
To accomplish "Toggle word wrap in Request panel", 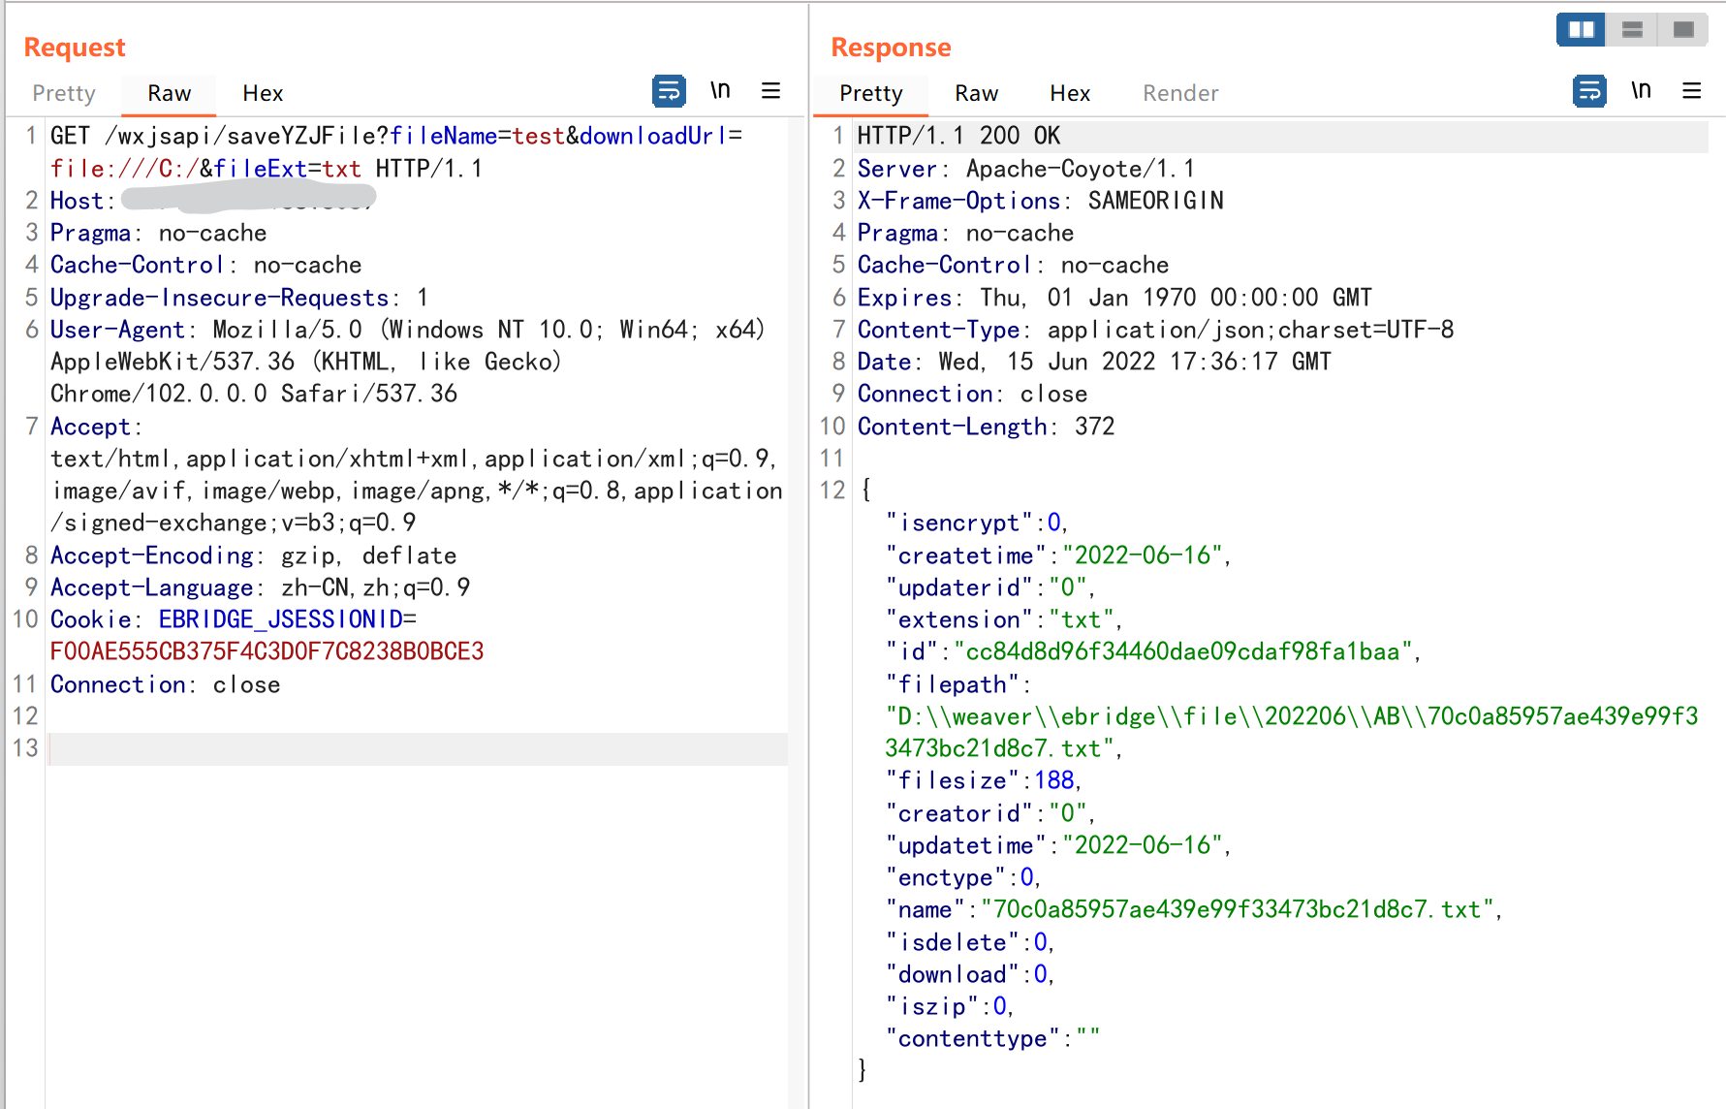I will [x=669, y=91].
